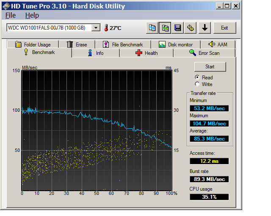The image size is (271, 216).
Task: Click the thermometer temperature indicator
Action: coord(106,28)
